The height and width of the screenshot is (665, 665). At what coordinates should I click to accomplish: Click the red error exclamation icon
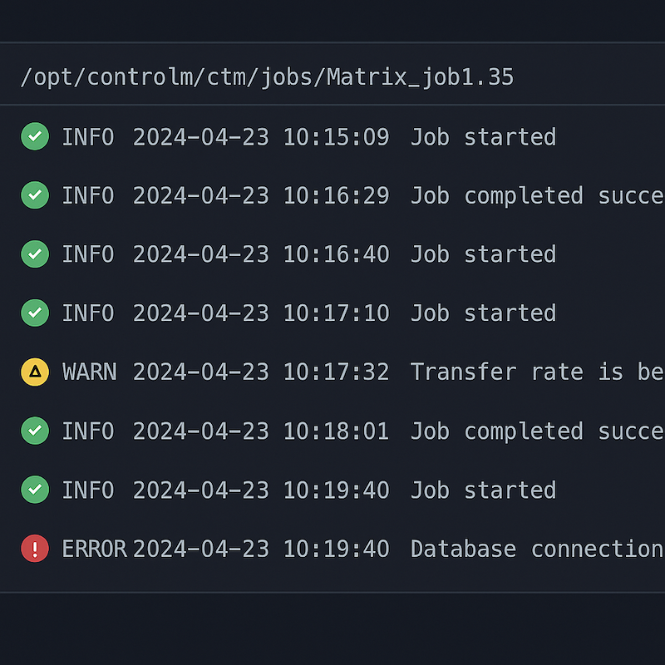[35, 549]
